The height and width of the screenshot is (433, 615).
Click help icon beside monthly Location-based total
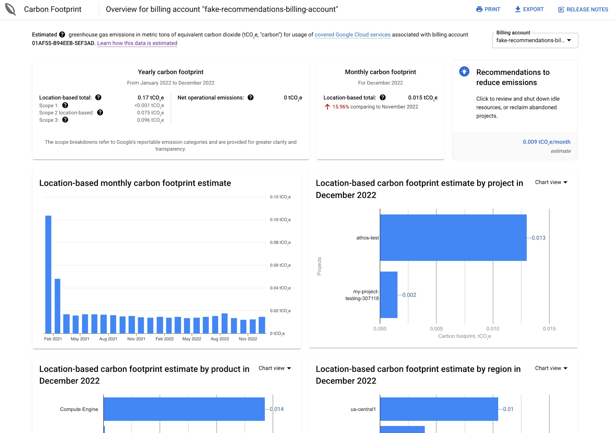[x=383, y=97]
